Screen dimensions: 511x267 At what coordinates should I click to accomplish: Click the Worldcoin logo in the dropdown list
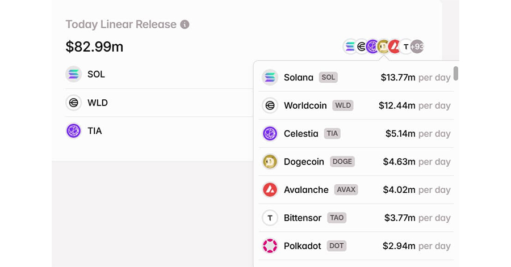[270, 105]
